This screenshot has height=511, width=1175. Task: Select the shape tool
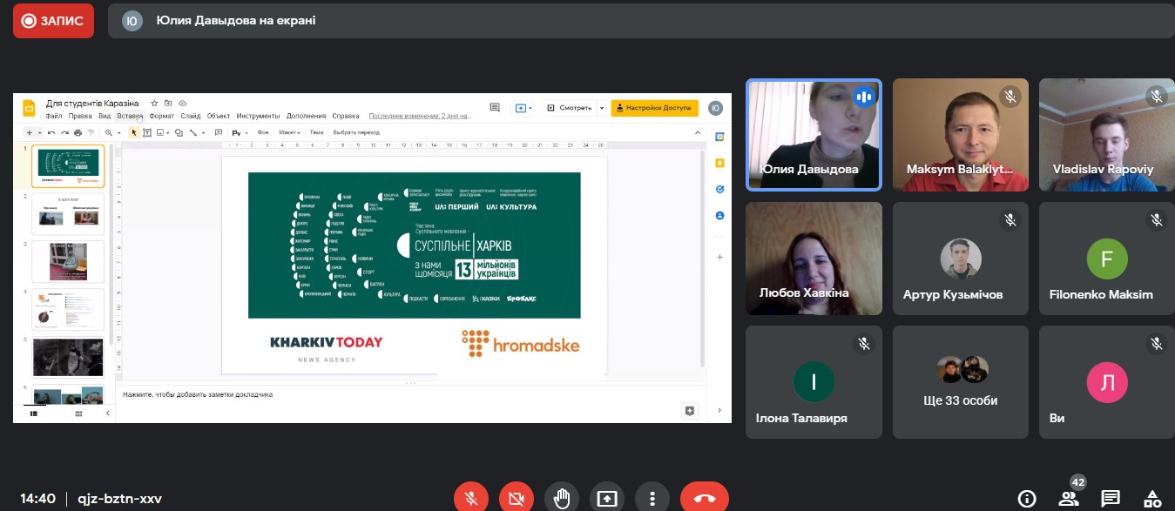[179, 132]
